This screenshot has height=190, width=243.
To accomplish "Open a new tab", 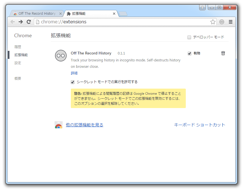I will tap(123, 14).
